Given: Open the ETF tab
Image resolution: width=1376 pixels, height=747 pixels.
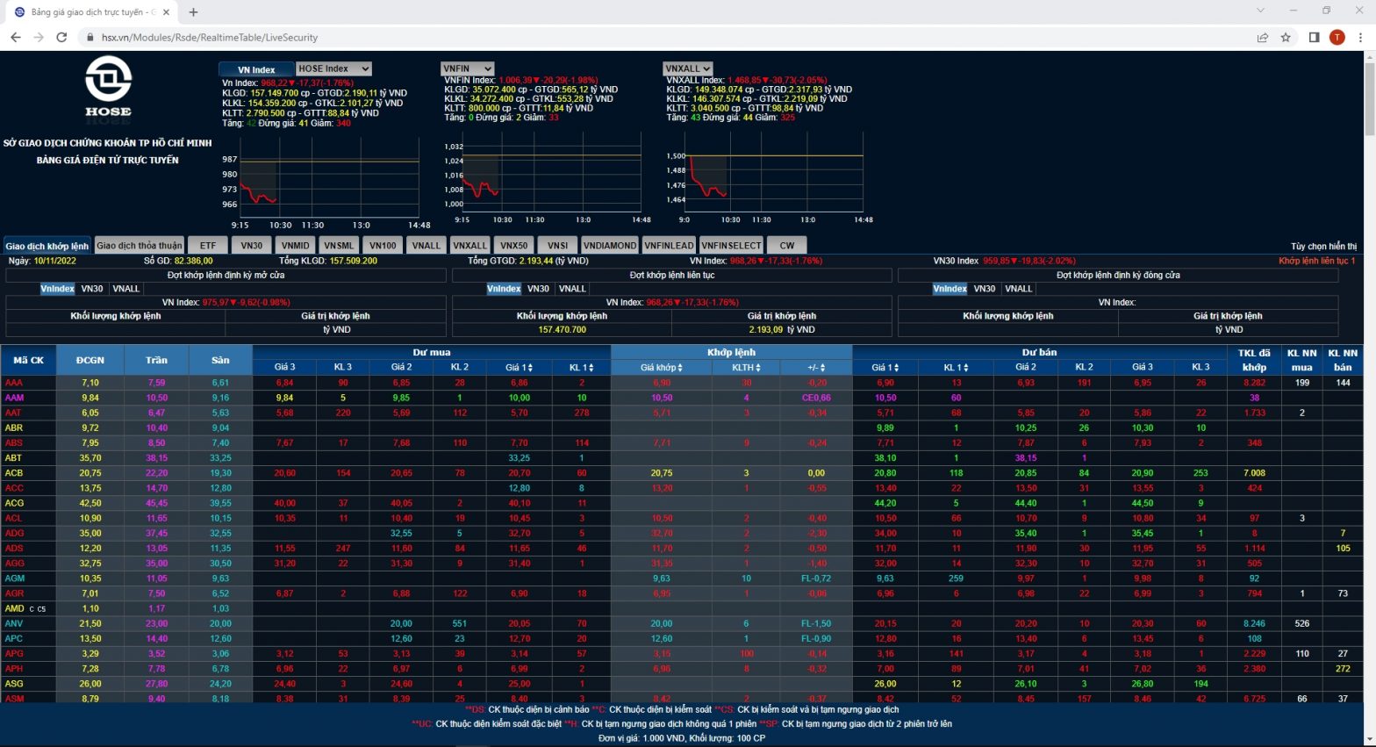Looking at the screenshot, I should [207, 246].
